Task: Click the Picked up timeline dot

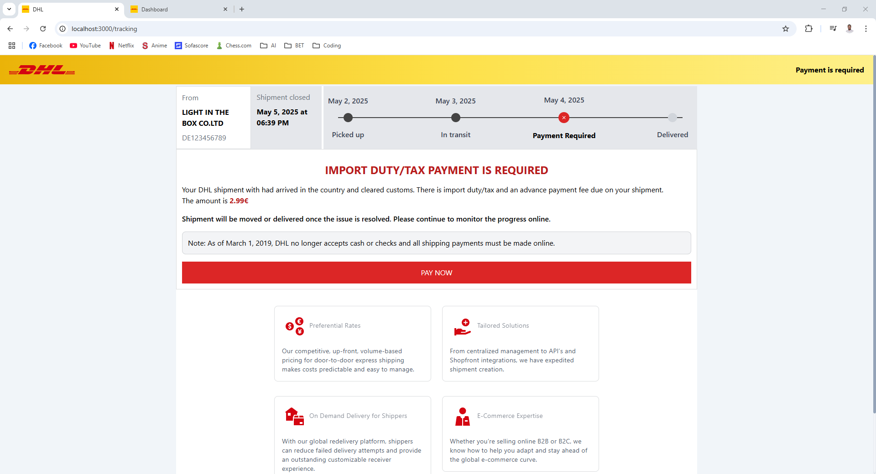Action: pos(348,118)
